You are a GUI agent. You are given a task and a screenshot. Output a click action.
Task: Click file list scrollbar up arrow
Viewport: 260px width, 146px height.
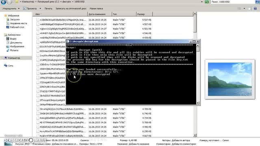(x=195, y=13)
